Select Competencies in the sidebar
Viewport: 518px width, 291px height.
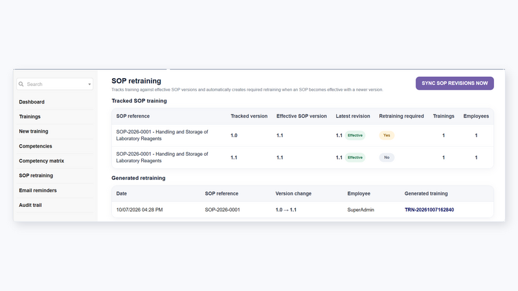point(36,146)
